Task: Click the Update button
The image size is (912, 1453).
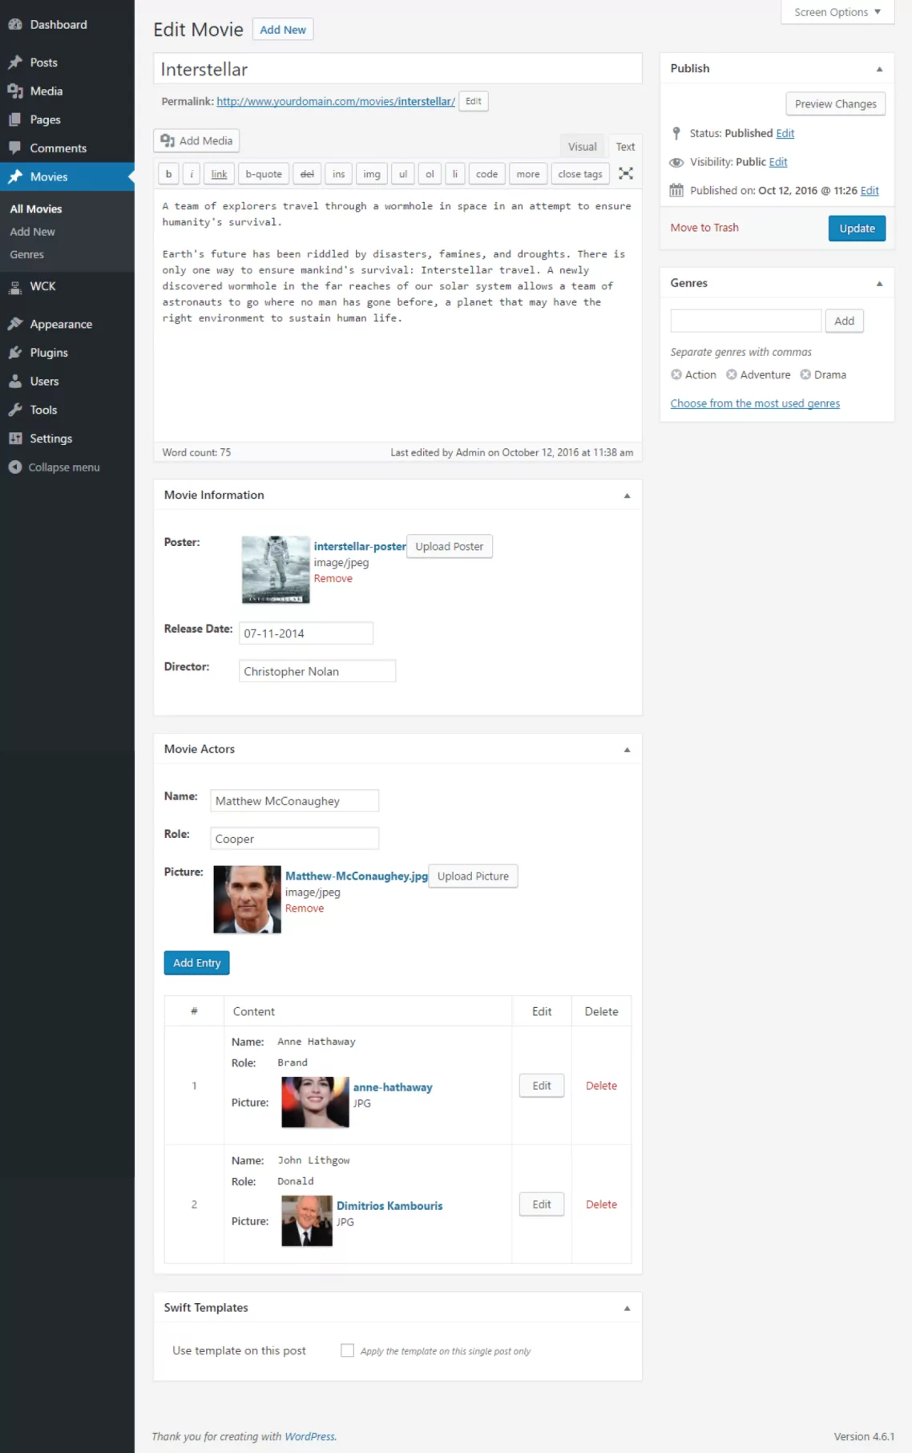Action: click(857, 229)
